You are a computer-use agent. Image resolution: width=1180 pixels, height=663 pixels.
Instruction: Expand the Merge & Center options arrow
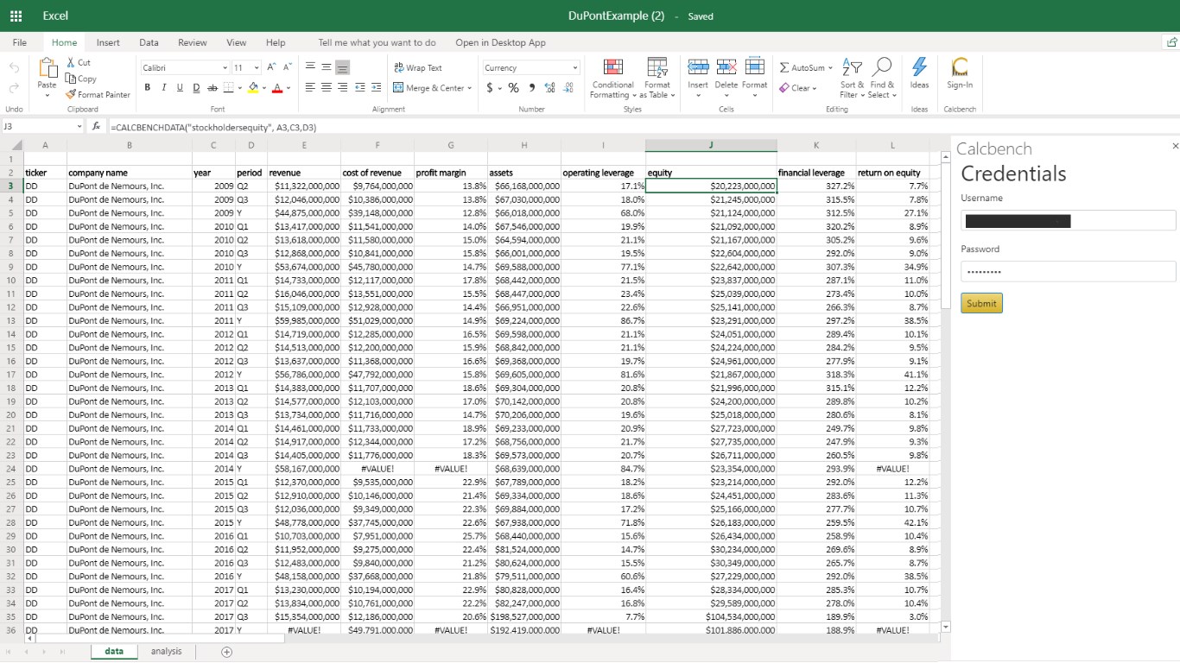click(469, 88)
